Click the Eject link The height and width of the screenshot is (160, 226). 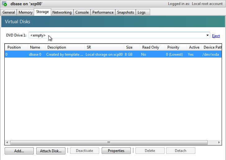[216, 36]
